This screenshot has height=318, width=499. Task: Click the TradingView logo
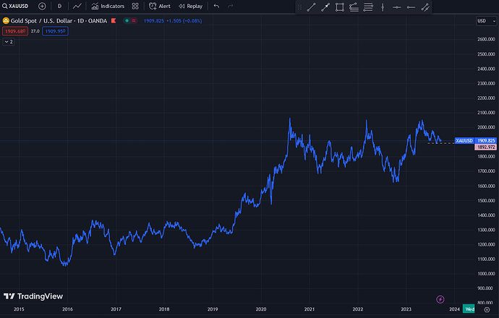click(x=33, y=296)
